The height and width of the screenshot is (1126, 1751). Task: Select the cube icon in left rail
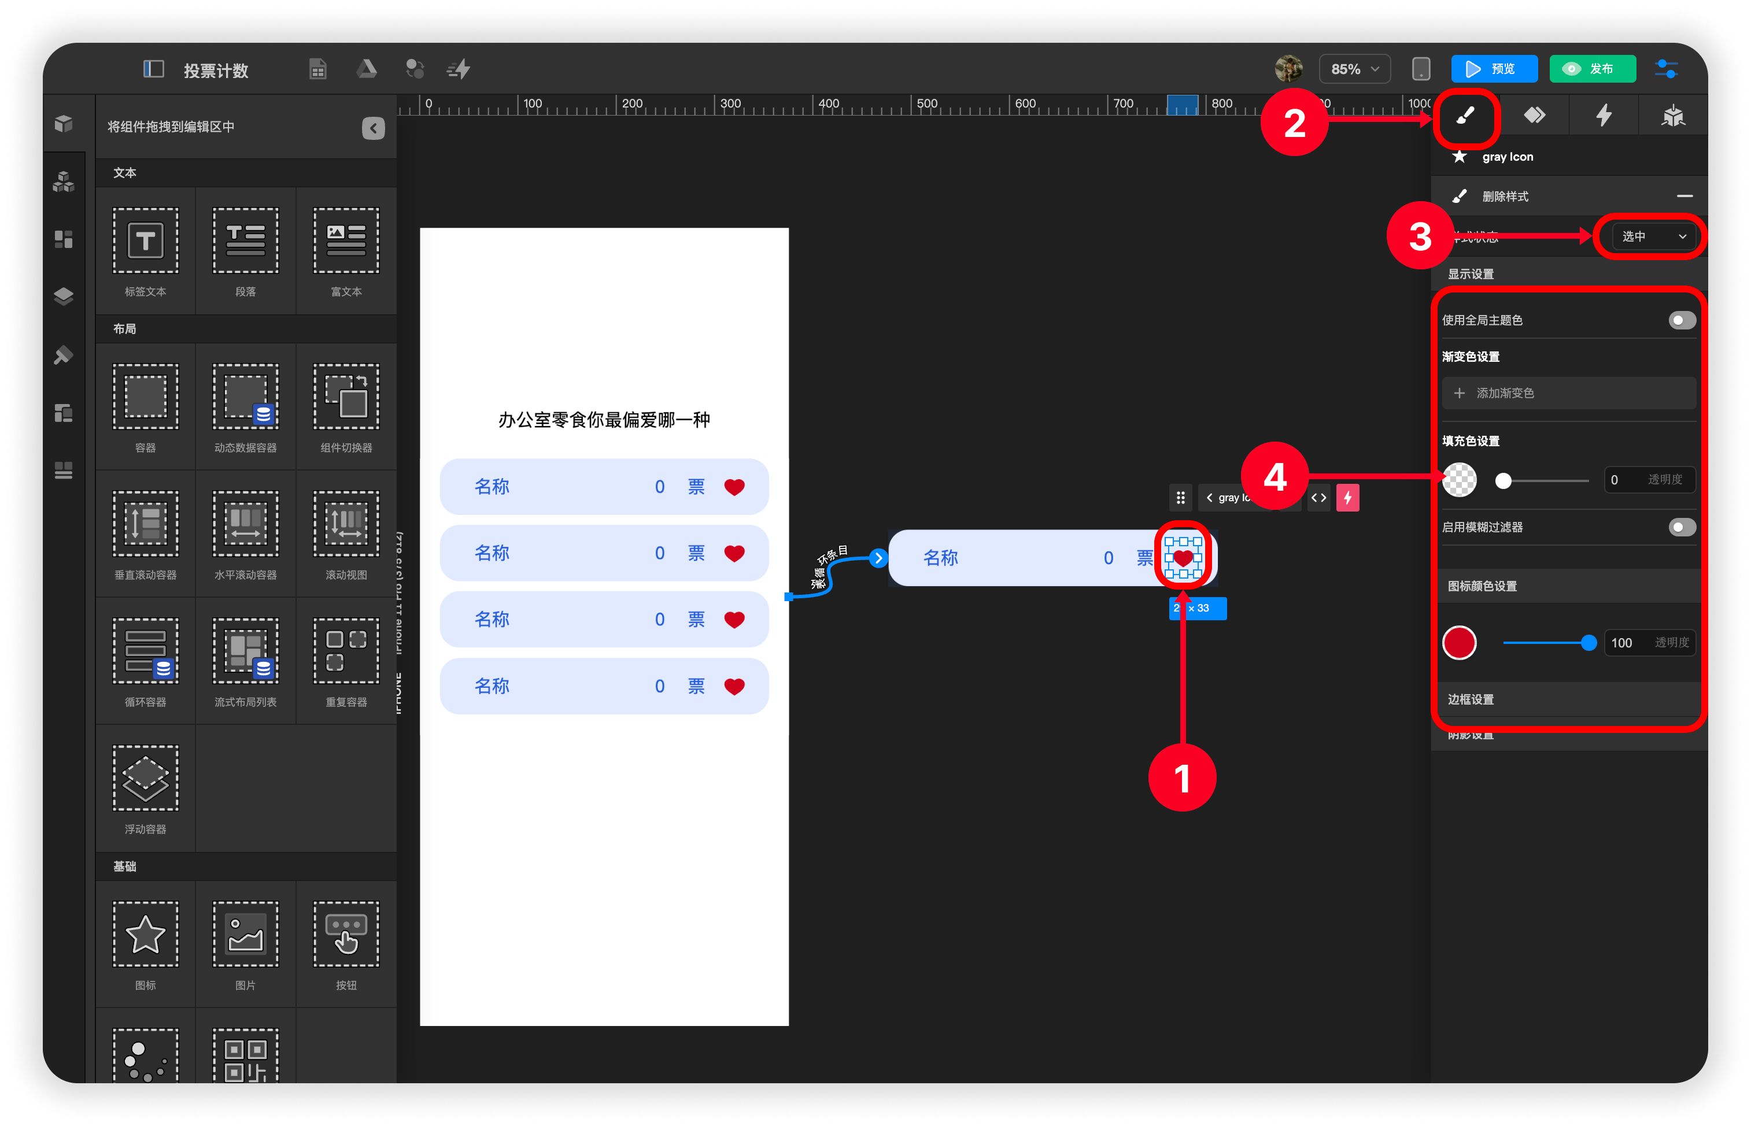tap(64, 124)
